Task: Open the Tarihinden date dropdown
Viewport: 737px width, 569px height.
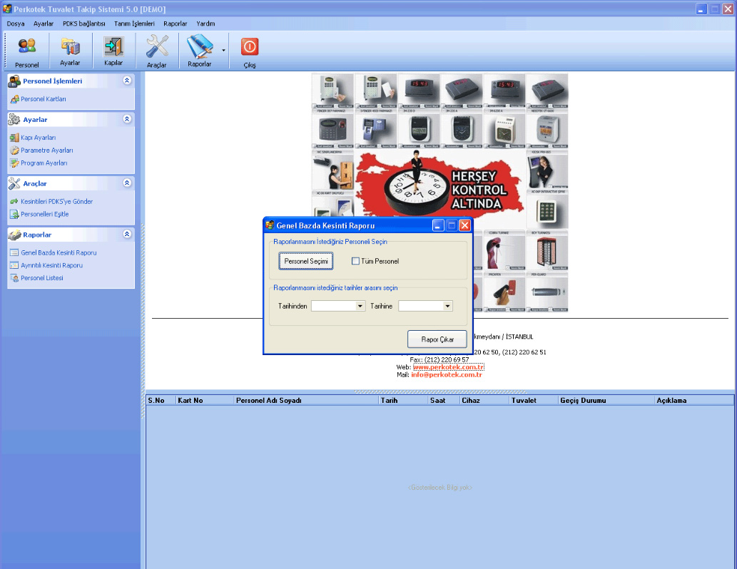Action: pos(360,306)
